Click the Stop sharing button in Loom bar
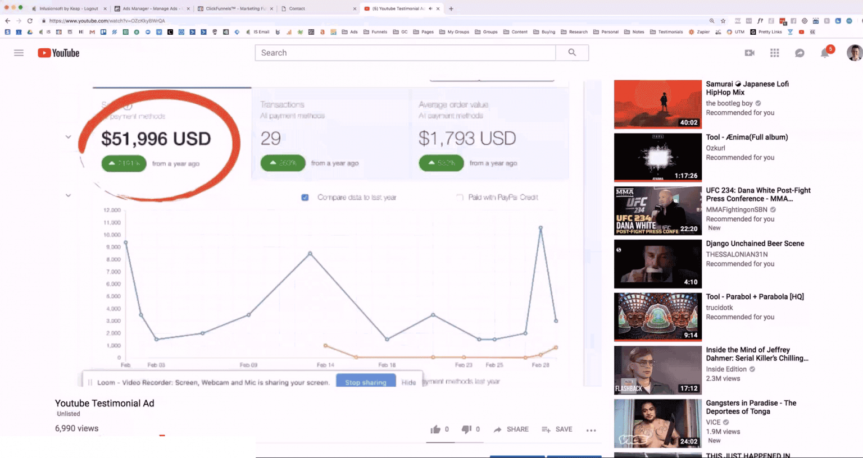863x458 pixels. (366, 381)
